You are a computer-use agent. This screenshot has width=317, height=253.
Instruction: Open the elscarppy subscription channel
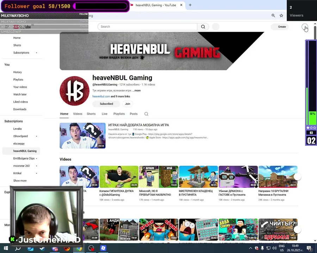(19, 144)
